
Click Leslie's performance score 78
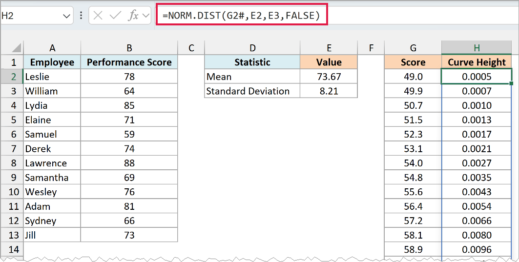click(x=129, y=77)
